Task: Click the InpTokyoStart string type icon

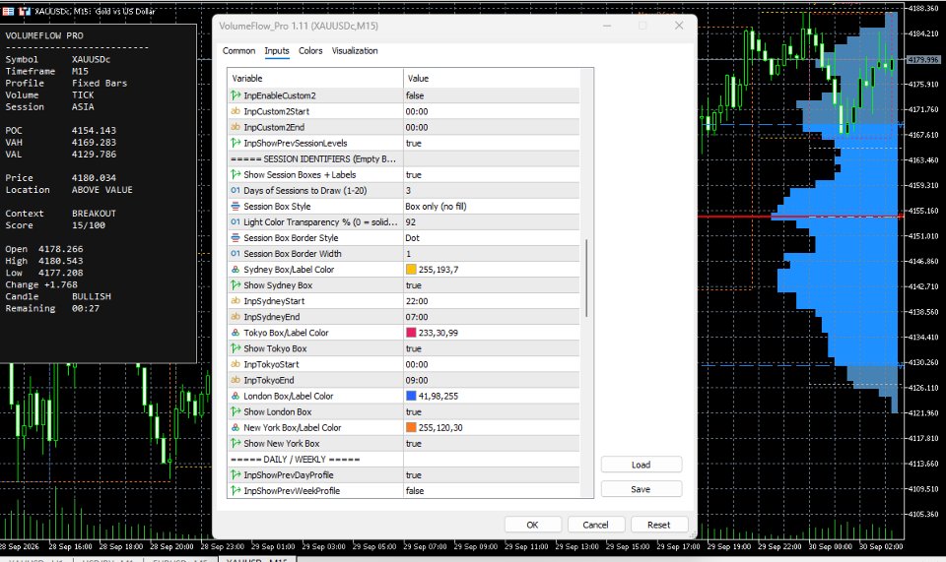Action: [236, 364]
